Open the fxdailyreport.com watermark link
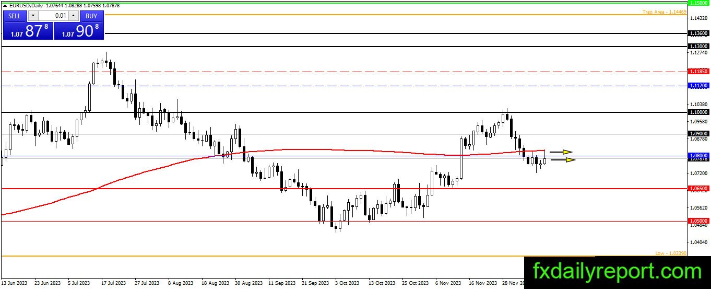Image resolution: width=711 pixels, height=289 pixels. 617,272
